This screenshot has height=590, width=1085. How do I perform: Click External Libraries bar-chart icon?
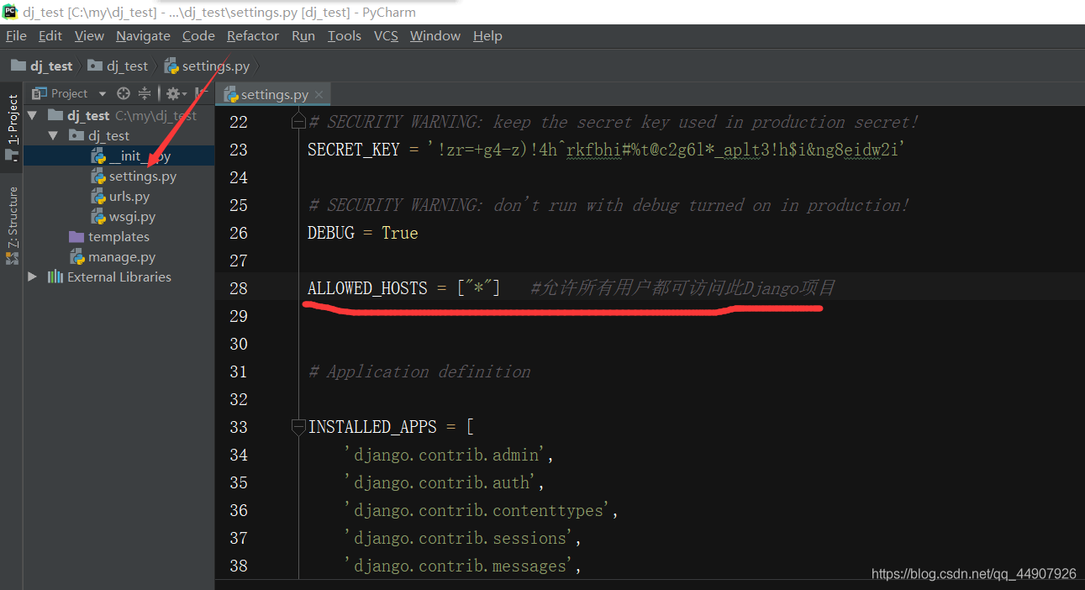[55, 277]
